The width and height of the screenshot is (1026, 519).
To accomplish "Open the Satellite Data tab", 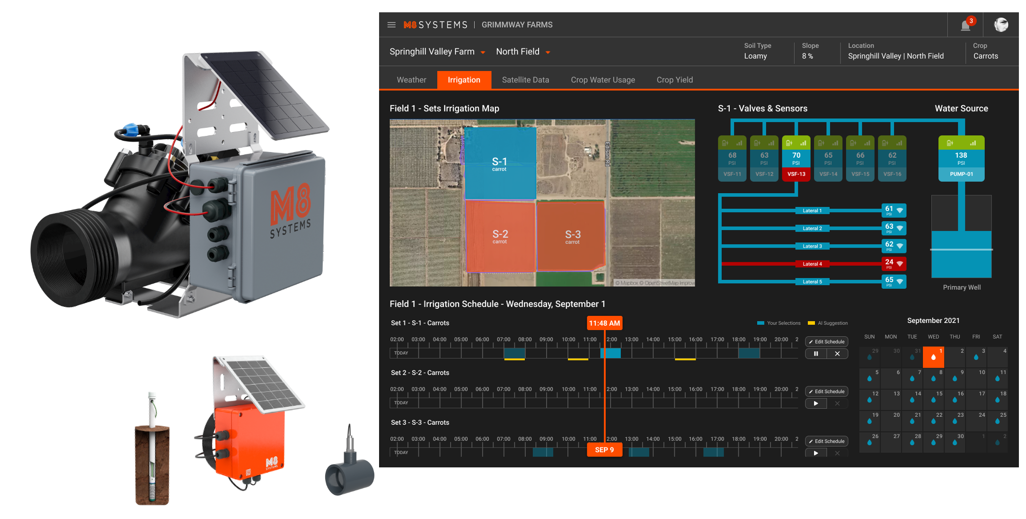I will 525,80.
